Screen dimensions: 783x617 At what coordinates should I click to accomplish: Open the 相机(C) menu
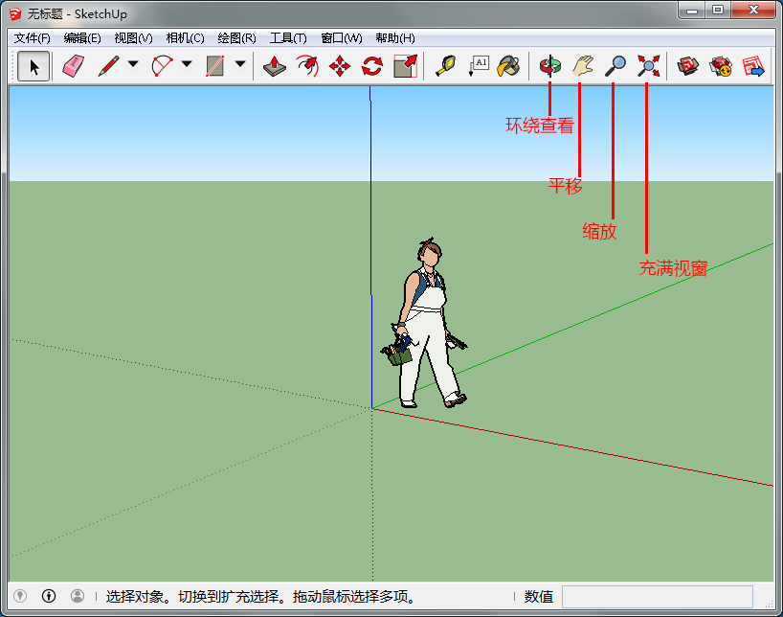185,38
